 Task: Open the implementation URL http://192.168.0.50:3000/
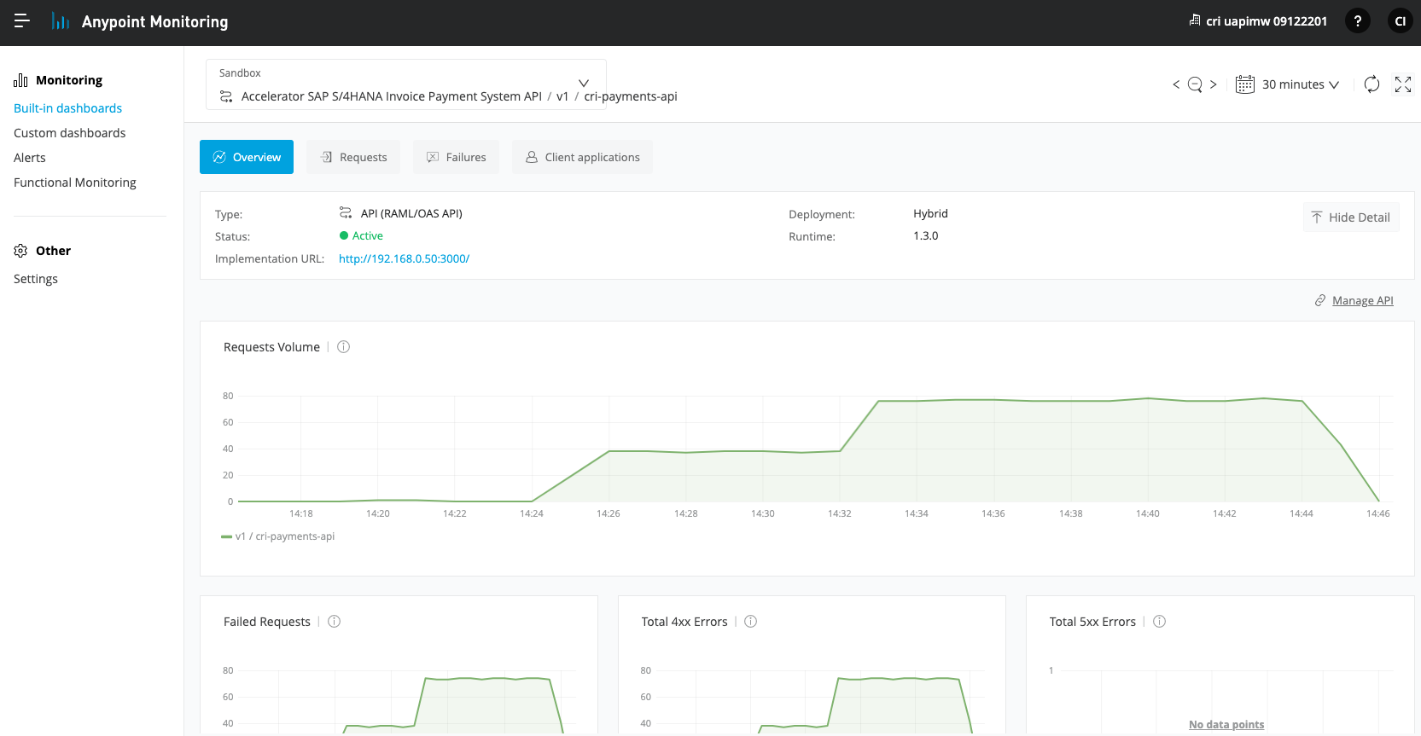404,258
